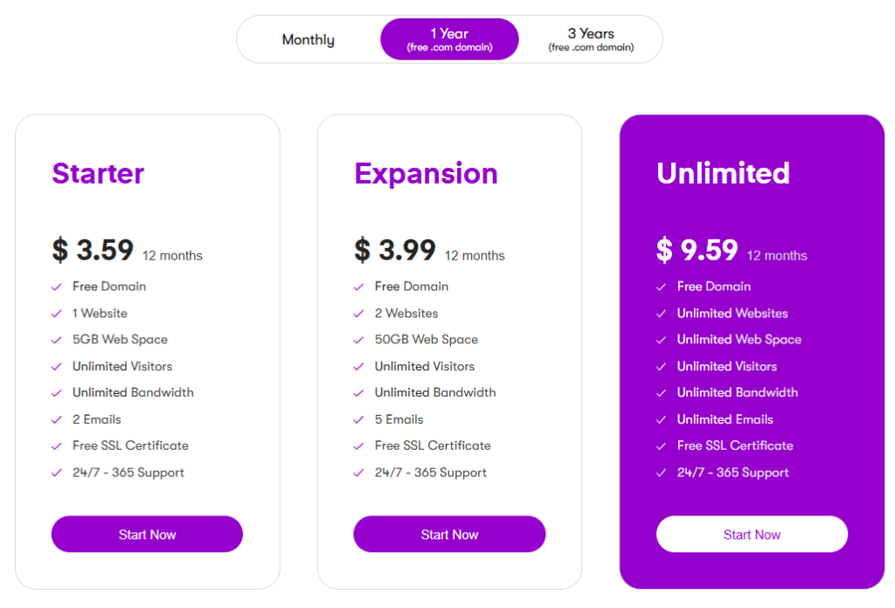Image resolution: width=895 pixels, height=608 pixels.
Task: Click the checkmark beside Unlimited Emails
Action: point(660,419)
